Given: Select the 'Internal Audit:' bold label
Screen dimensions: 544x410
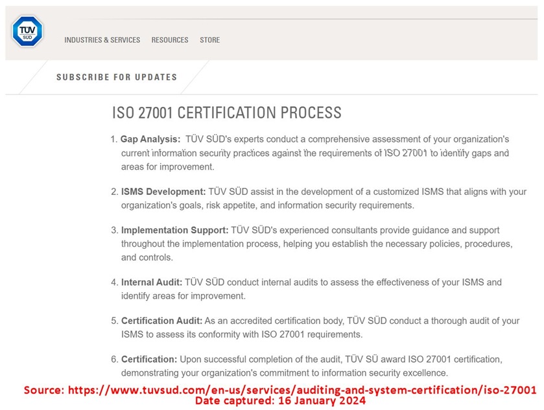Looking at the screenshot, I should click(152, 282).
